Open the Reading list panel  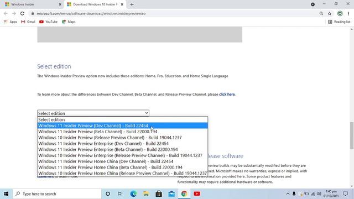coord(339,22)
